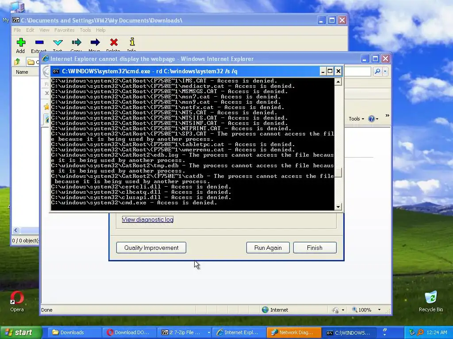Click cmd window scrollbar down arrow
This screenshot has width=453, height=339.
coord(338,207)
